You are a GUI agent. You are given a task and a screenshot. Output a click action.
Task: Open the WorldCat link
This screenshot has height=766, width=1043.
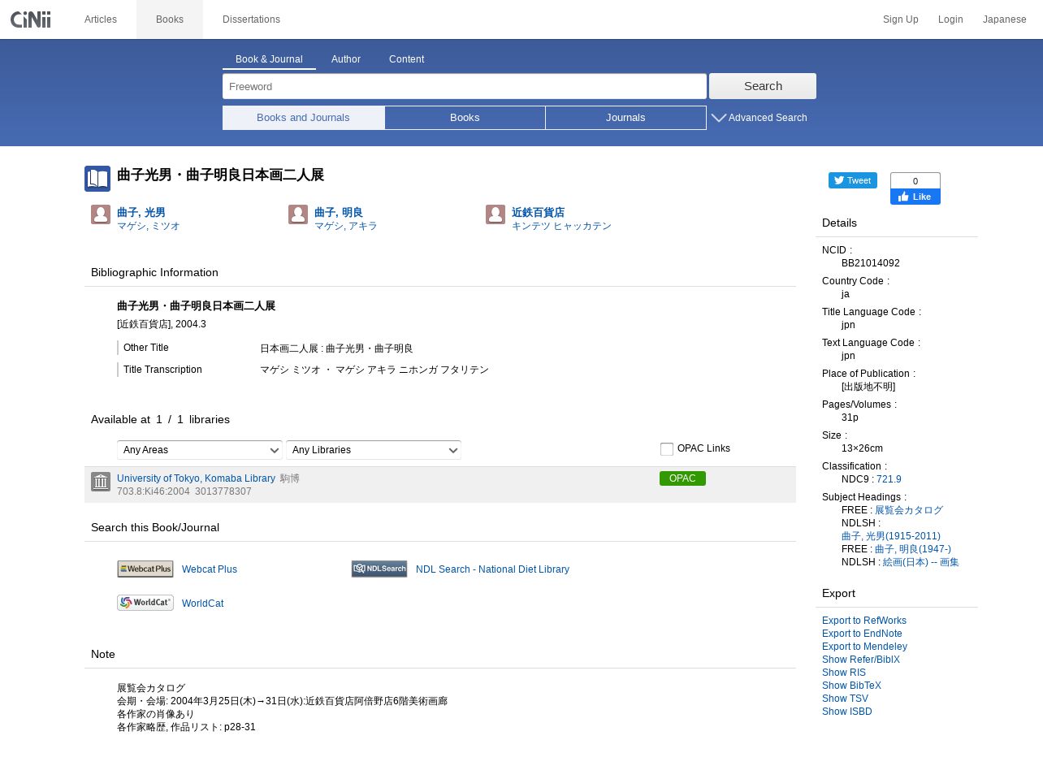pyautogui.click(x=202, y=604)
